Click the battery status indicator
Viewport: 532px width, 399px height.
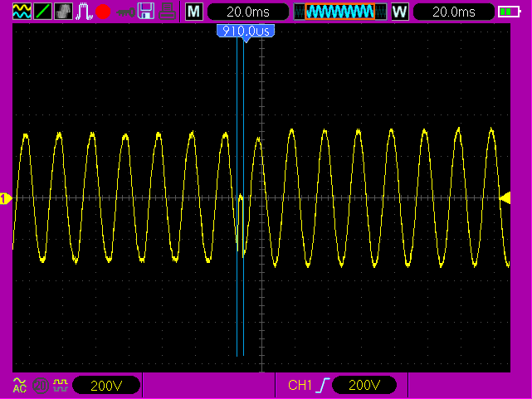[508, 12]
